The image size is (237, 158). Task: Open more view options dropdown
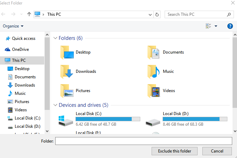click(216, 26)
